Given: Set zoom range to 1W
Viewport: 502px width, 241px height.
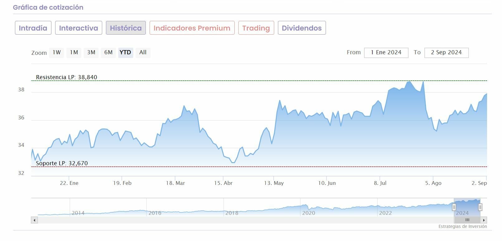Looking at the screenshot, I should [x=57, y=52].
